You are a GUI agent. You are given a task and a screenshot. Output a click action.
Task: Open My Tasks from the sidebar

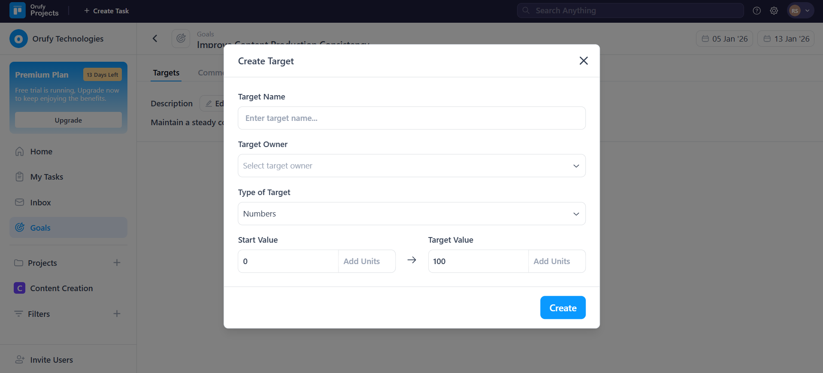click(47, 177)
